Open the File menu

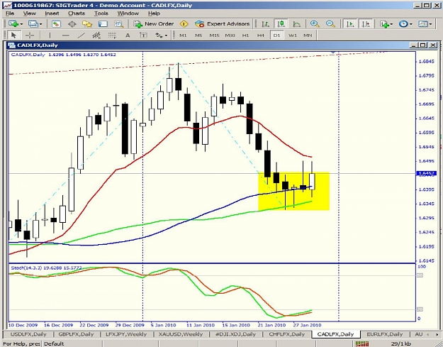[x=10, y=13]
